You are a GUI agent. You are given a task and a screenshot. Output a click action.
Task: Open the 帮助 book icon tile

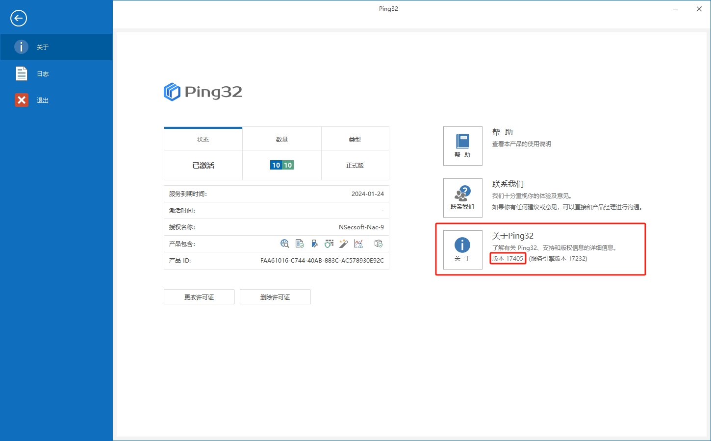coord(463,146)
